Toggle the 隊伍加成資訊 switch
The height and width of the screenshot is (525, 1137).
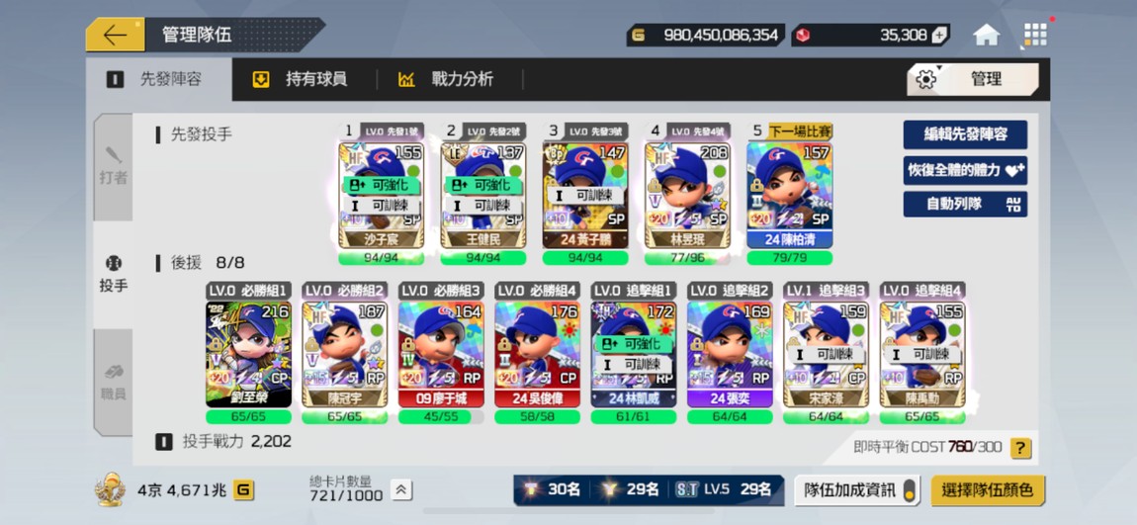(909, 491)
